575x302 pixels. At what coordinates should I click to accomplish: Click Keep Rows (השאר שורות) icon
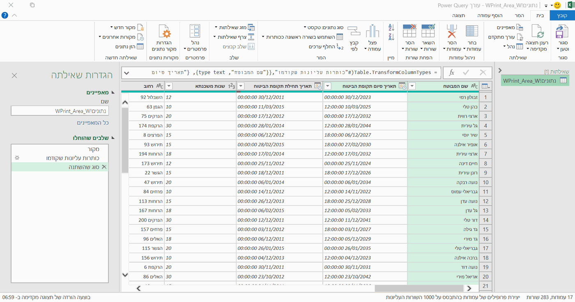pos(428,31)
